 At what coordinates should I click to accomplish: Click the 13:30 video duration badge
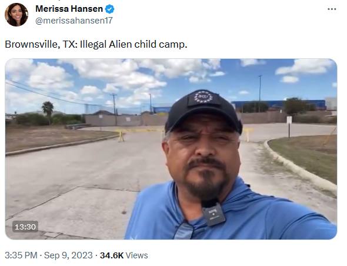tap(25, 227)
